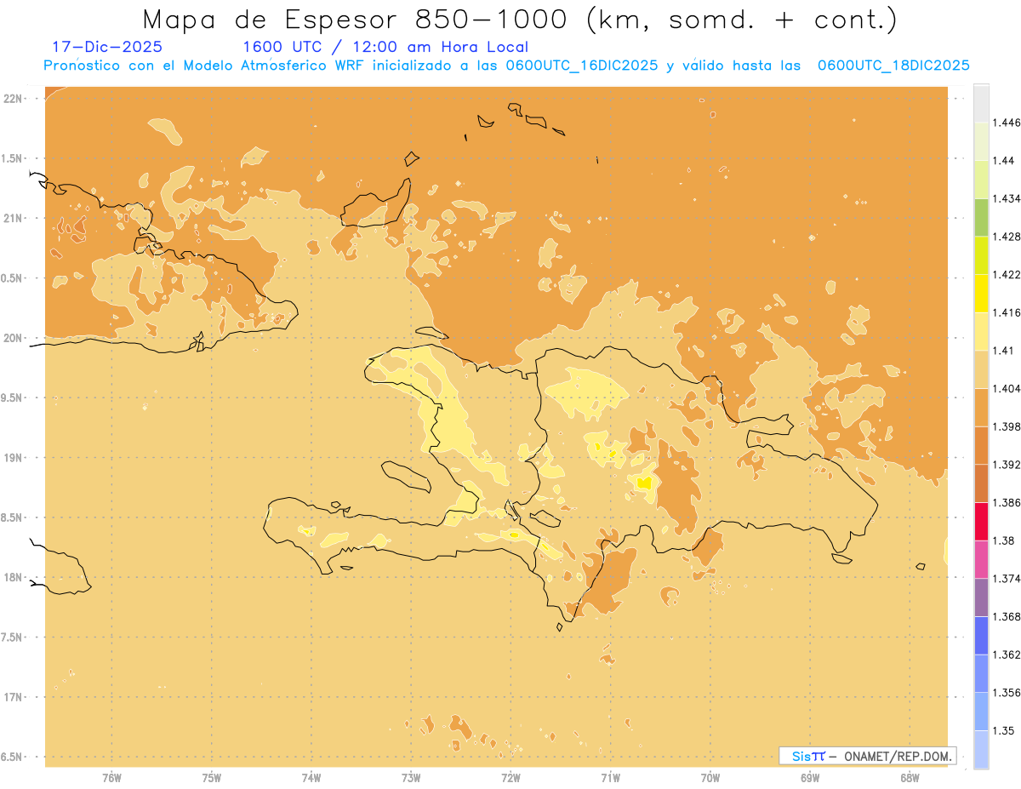
Task: Click the '1.44' legend value
Action: [x=1004, y=160]
